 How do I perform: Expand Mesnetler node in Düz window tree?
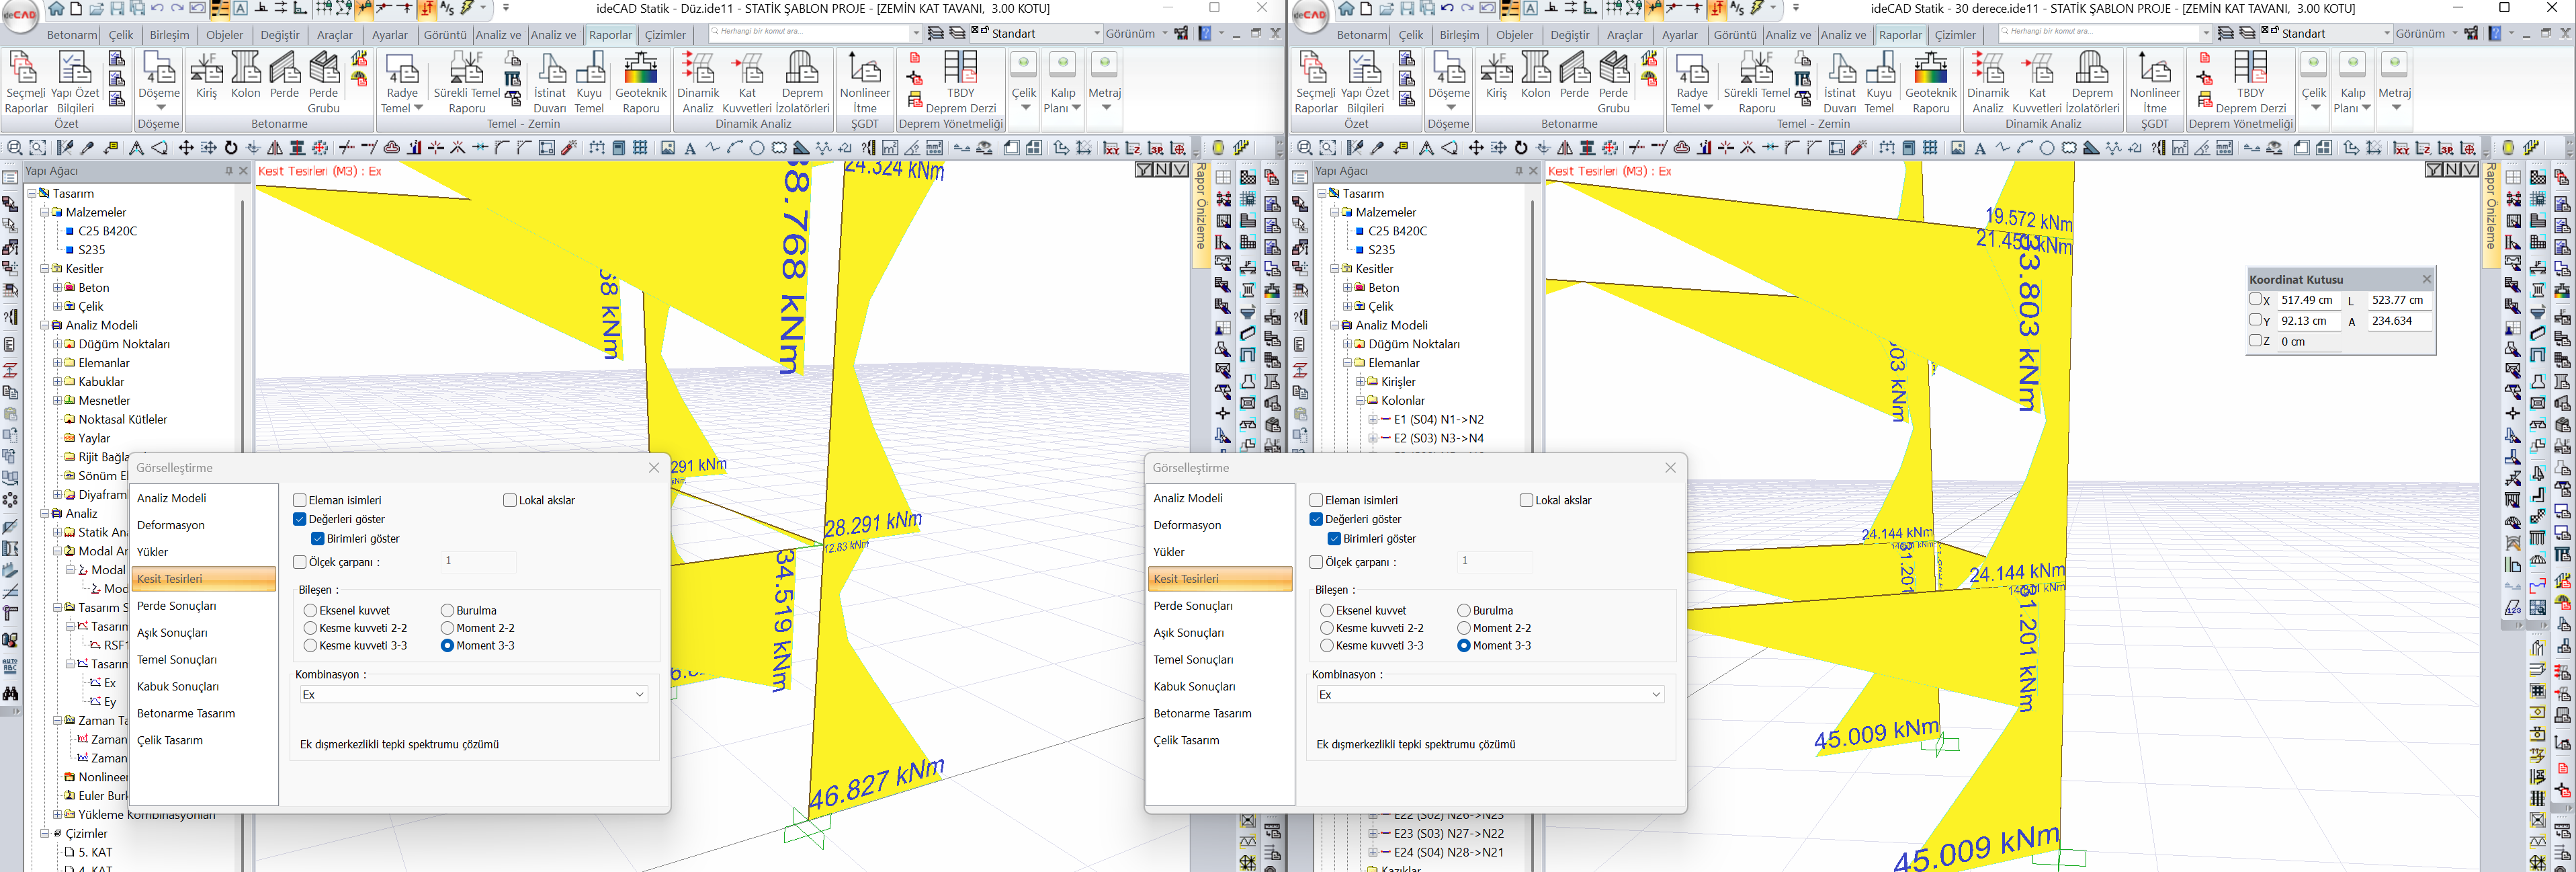(x=58, y=401)
